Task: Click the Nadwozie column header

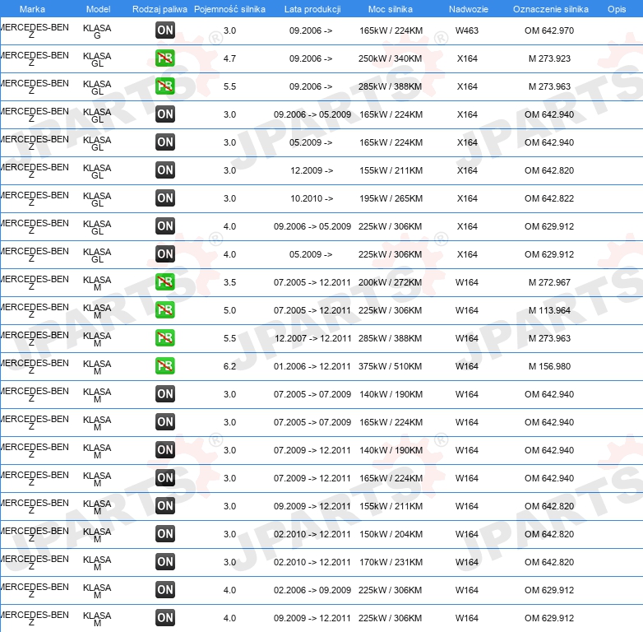Action: coord(469,9)
